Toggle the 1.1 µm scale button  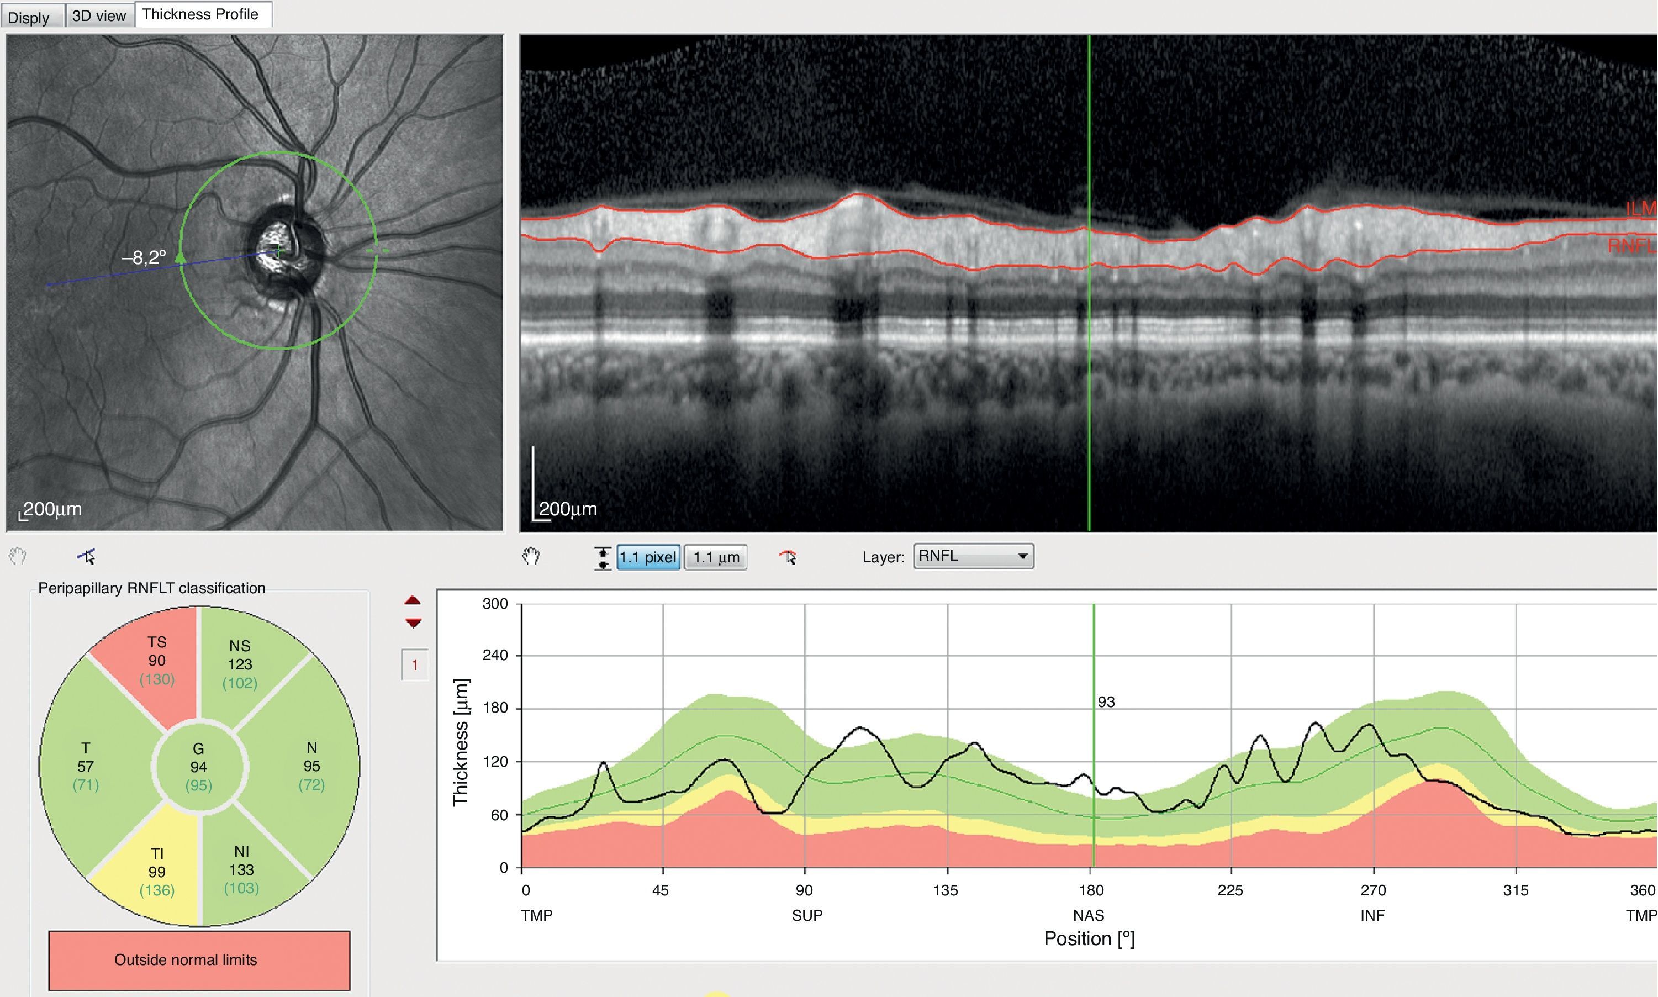pos(715,557)
